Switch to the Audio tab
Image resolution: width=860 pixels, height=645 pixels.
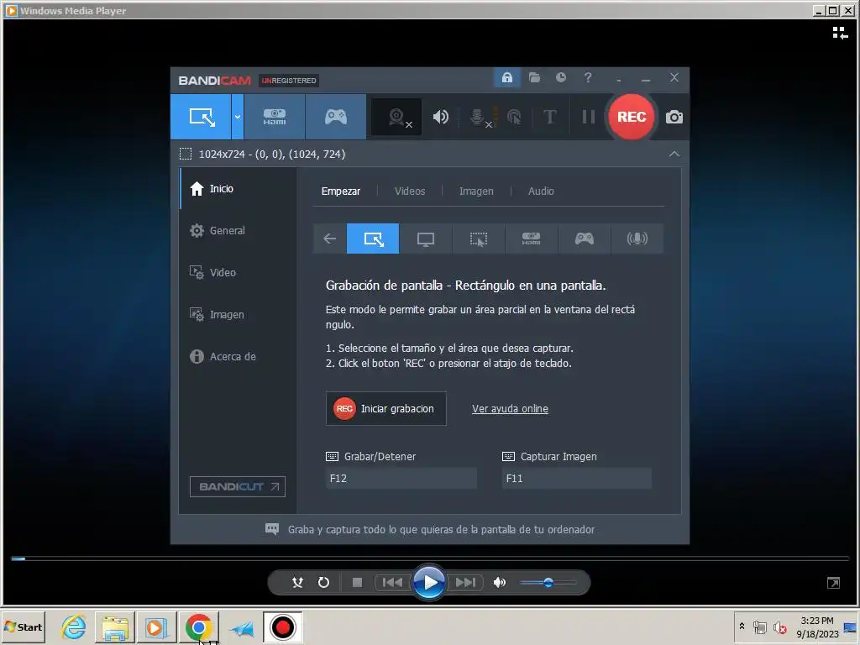541,191
